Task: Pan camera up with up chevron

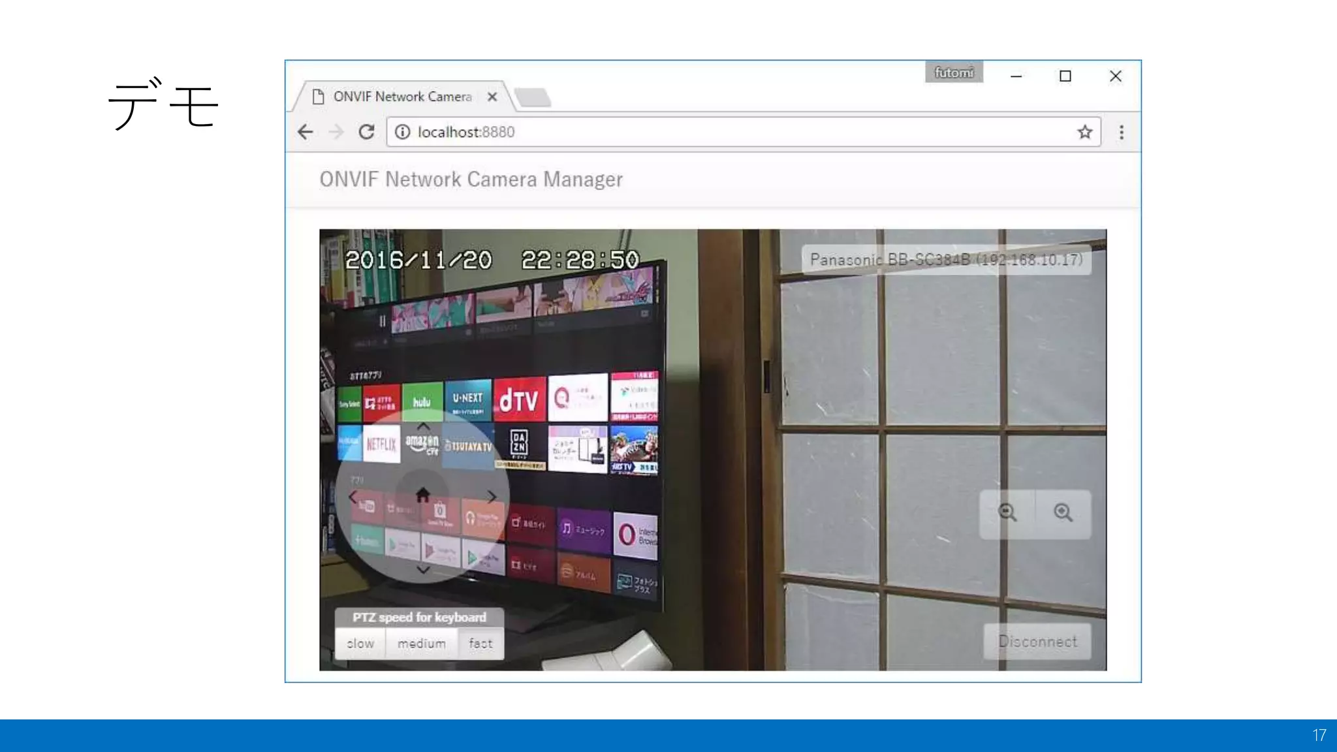Action: point(423,426)
